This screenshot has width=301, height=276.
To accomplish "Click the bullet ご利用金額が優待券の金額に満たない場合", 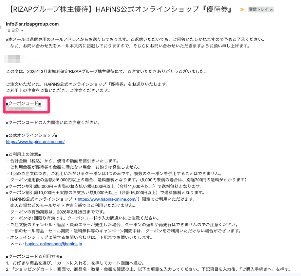I will 73,167.
